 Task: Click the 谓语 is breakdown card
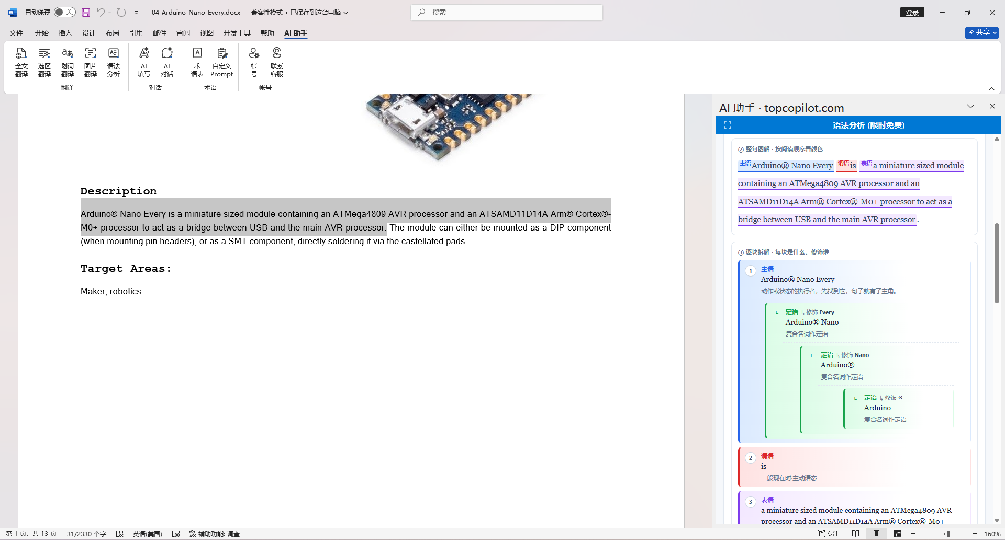854,467
